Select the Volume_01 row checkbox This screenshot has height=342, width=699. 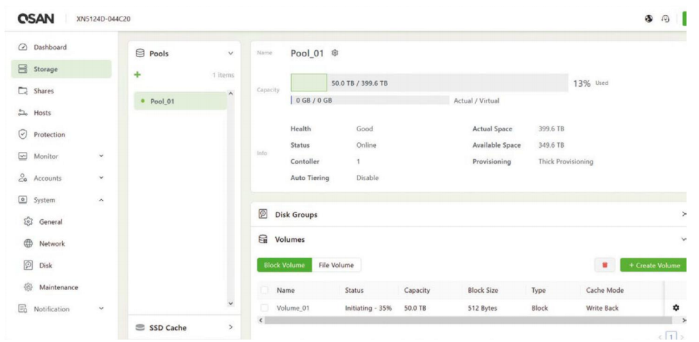[x=265, y=308]
